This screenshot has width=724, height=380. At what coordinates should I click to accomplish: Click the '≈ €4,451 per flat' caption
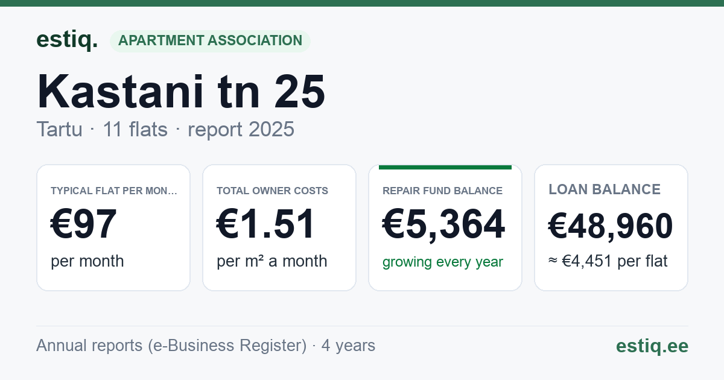click(608, 261)
